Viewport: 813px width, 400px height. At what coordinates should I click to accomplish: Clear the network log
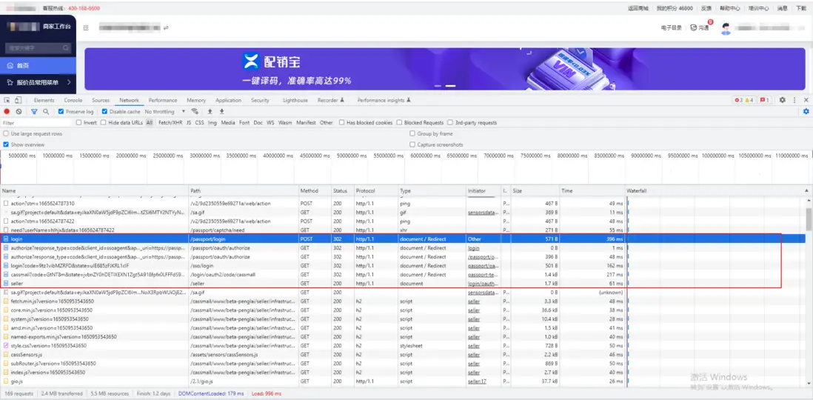click(x=20, y=112)
